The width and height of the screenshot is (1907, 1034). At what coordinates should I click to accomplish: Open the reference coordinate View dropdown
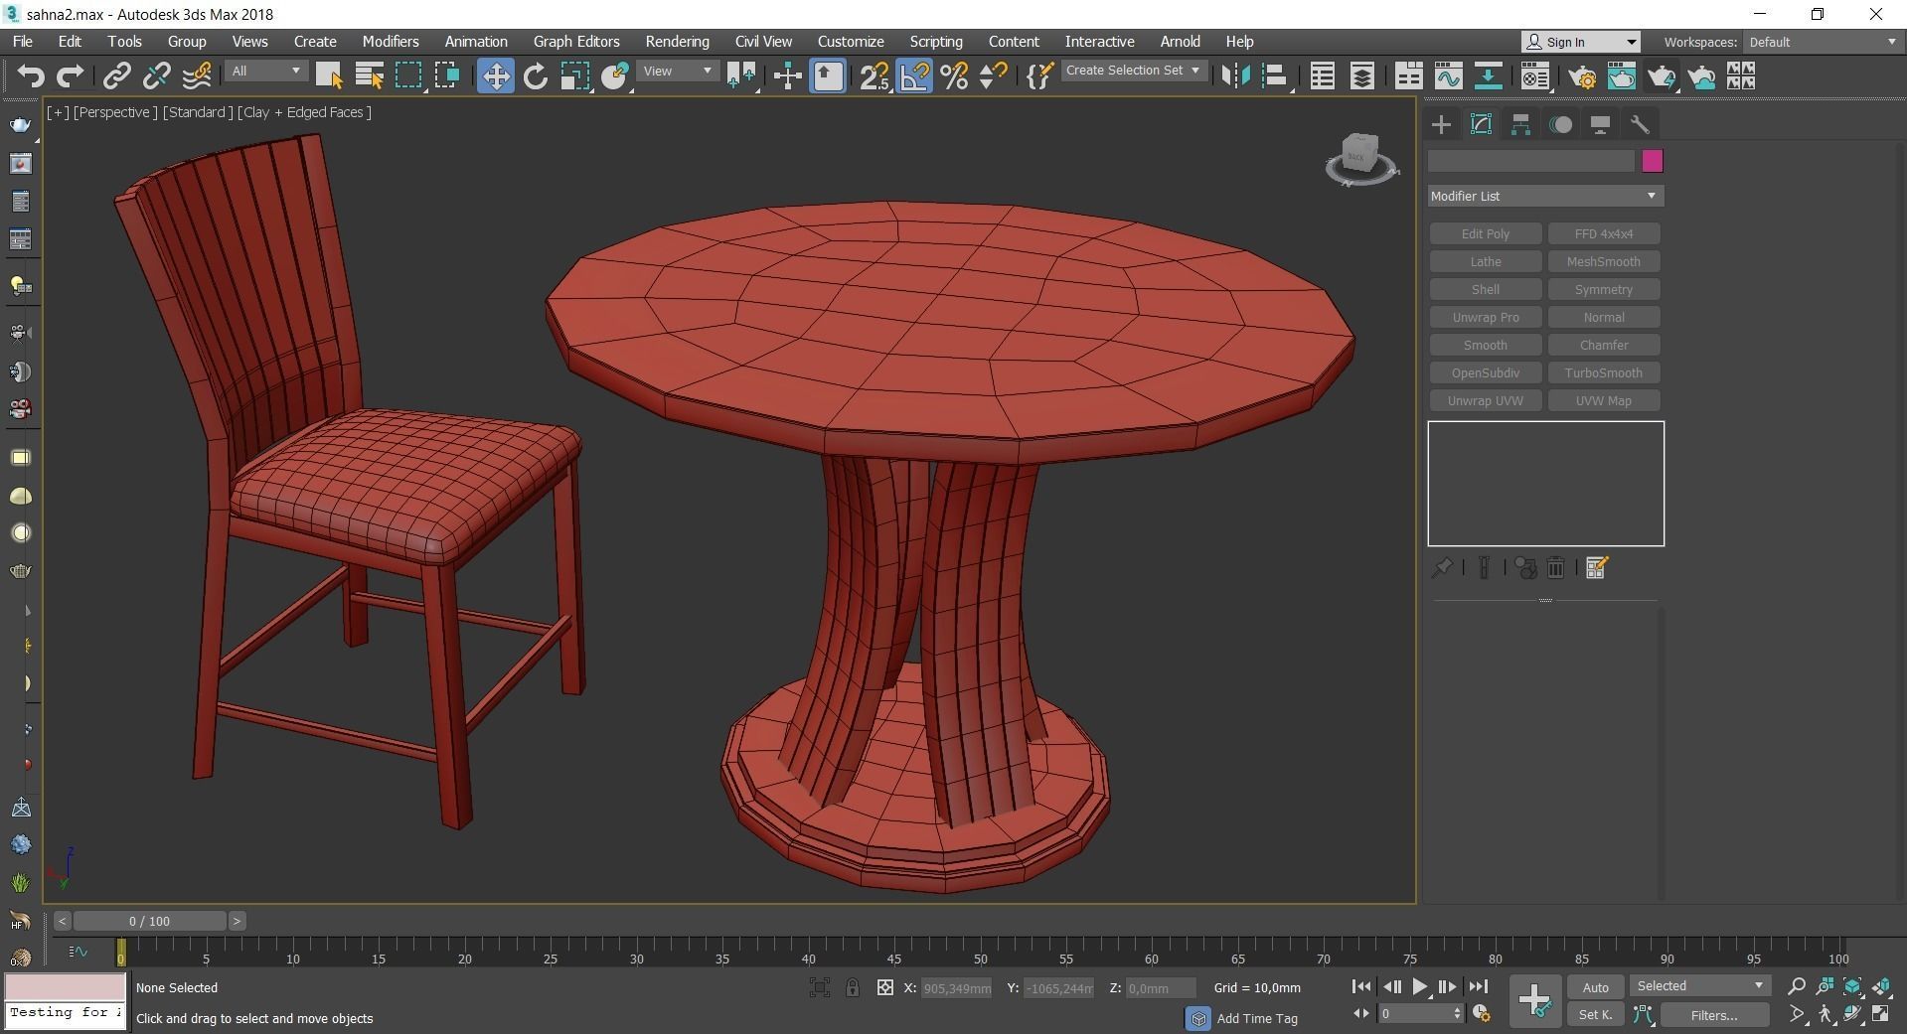(679, 71)
